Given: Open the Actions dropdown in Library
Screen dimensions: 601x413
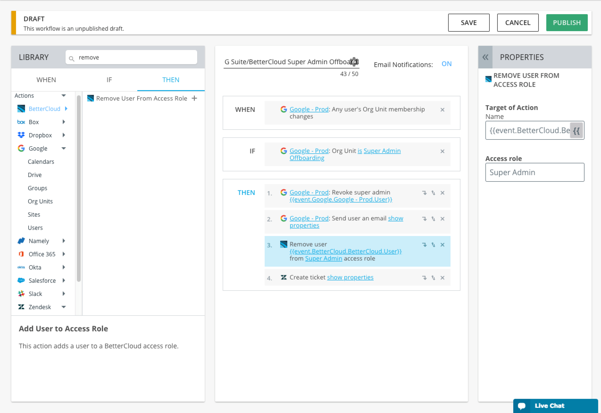Looking at the screenshot, I should click(64, 95).
